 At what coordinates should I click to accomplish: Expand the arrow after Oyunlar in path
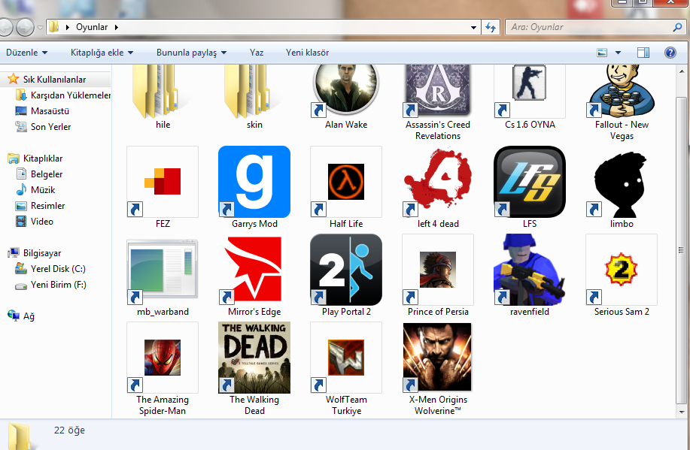pos(116,27)
